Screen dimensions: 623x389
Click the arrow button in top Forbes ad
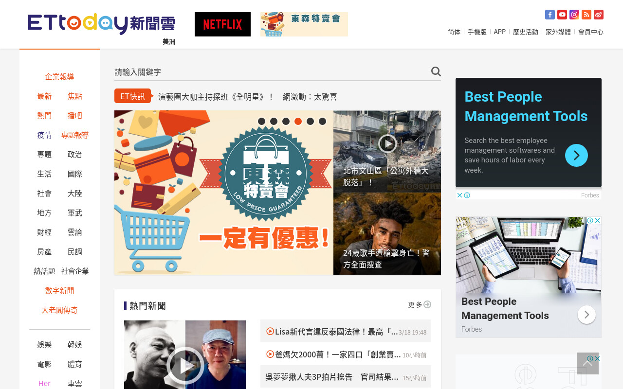[x=576, y=155]
